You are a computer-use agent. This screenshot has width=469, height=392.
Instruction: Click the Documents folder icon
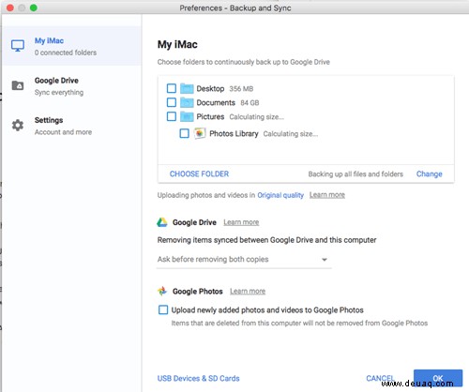point(187,102)
